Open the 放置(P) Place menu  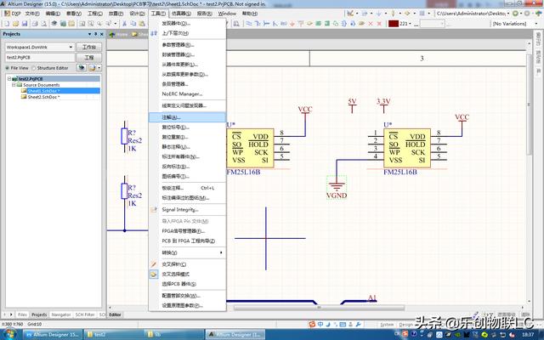coord(116,14)
